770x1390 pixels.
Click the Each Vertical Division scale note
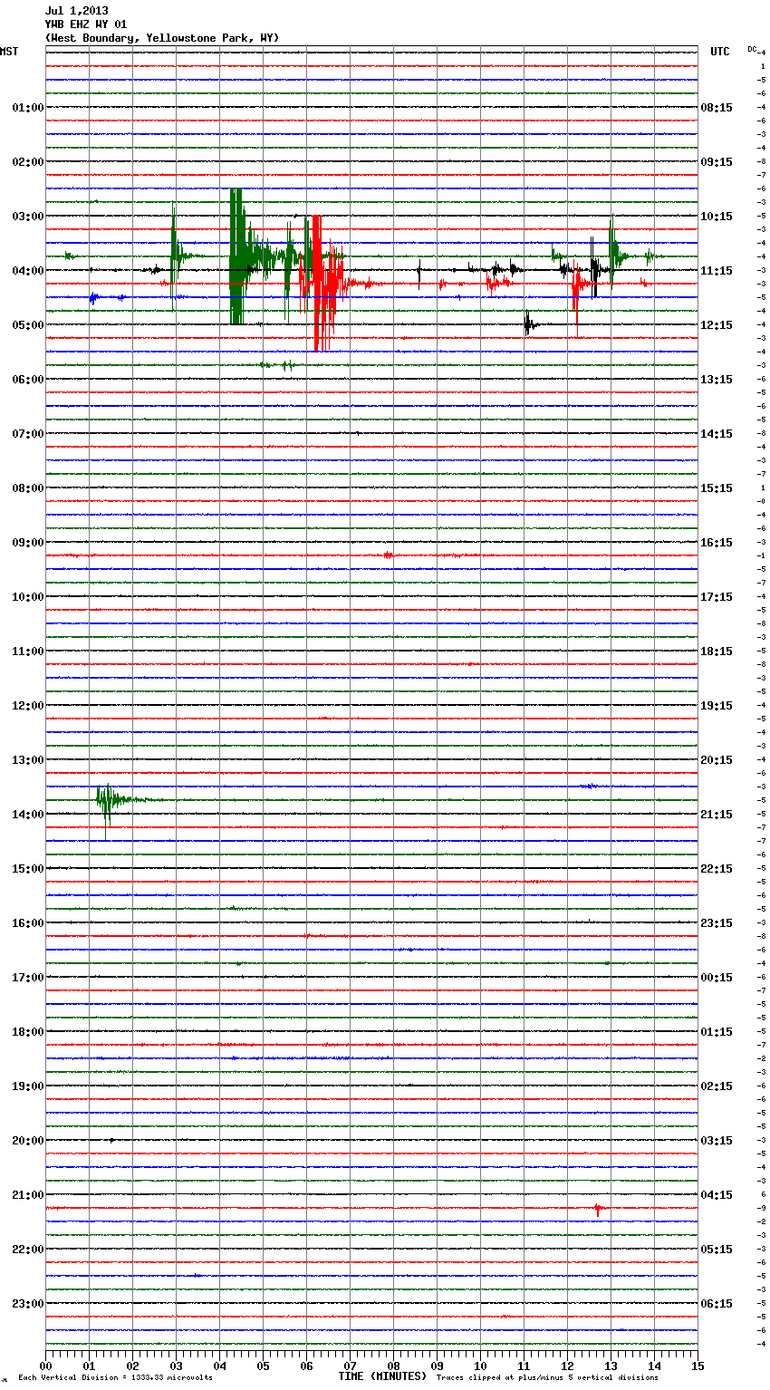pos(115,1377)
